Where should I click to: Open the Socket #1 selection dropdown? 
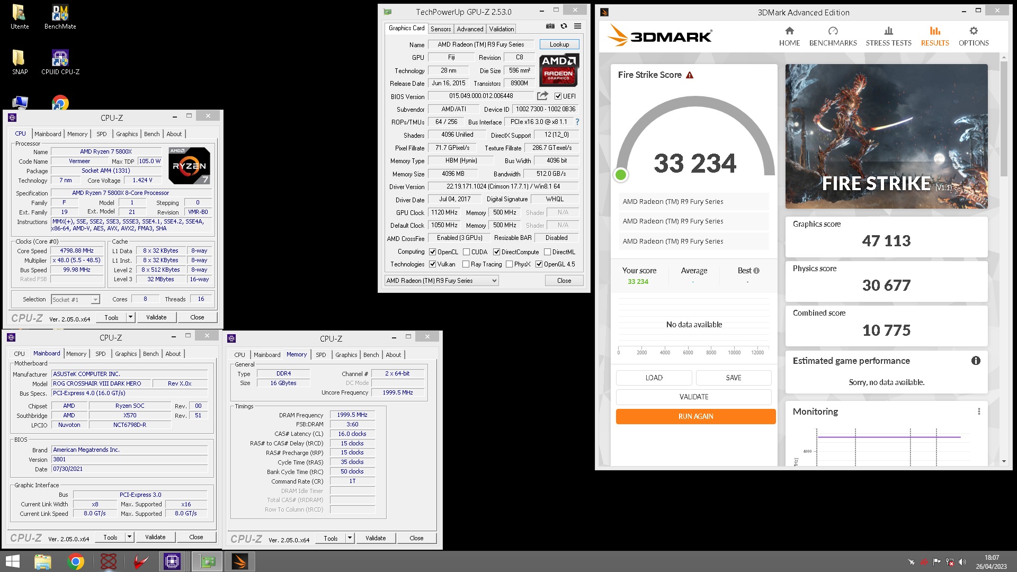75,300
